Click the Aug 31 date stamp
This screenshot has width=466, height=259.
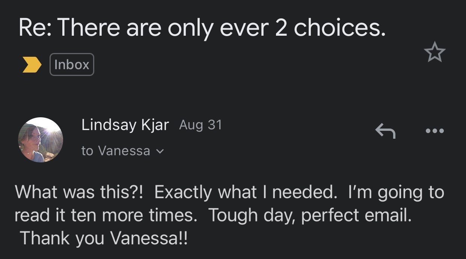pyautogui.click(x=201, y=125)
